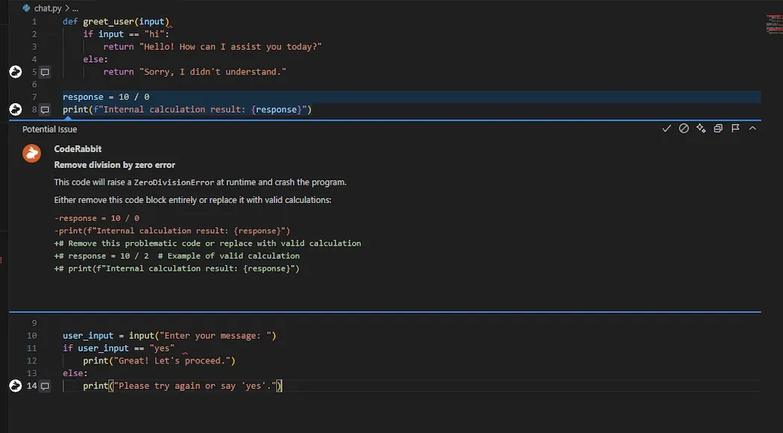Click the CodeRabbit author name
The height and width of the screenshot is (433, 783).
click(x=78, y=149)
